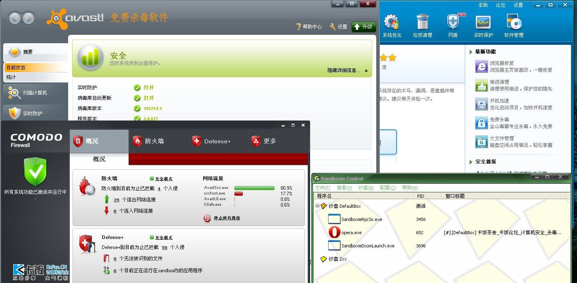577x283 pixels.
Task: Open Sandboxie 文件(F) menu
Action: pyautogui.click(x=323, y=188)
